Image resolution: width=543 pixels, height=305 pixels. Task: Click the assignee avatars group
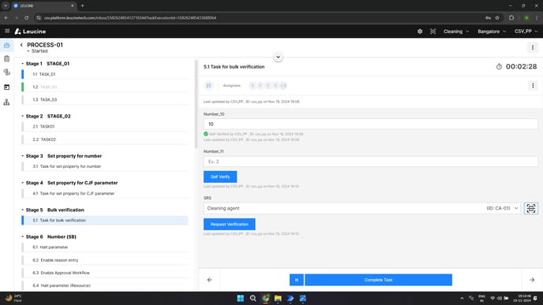coord(268,85)
